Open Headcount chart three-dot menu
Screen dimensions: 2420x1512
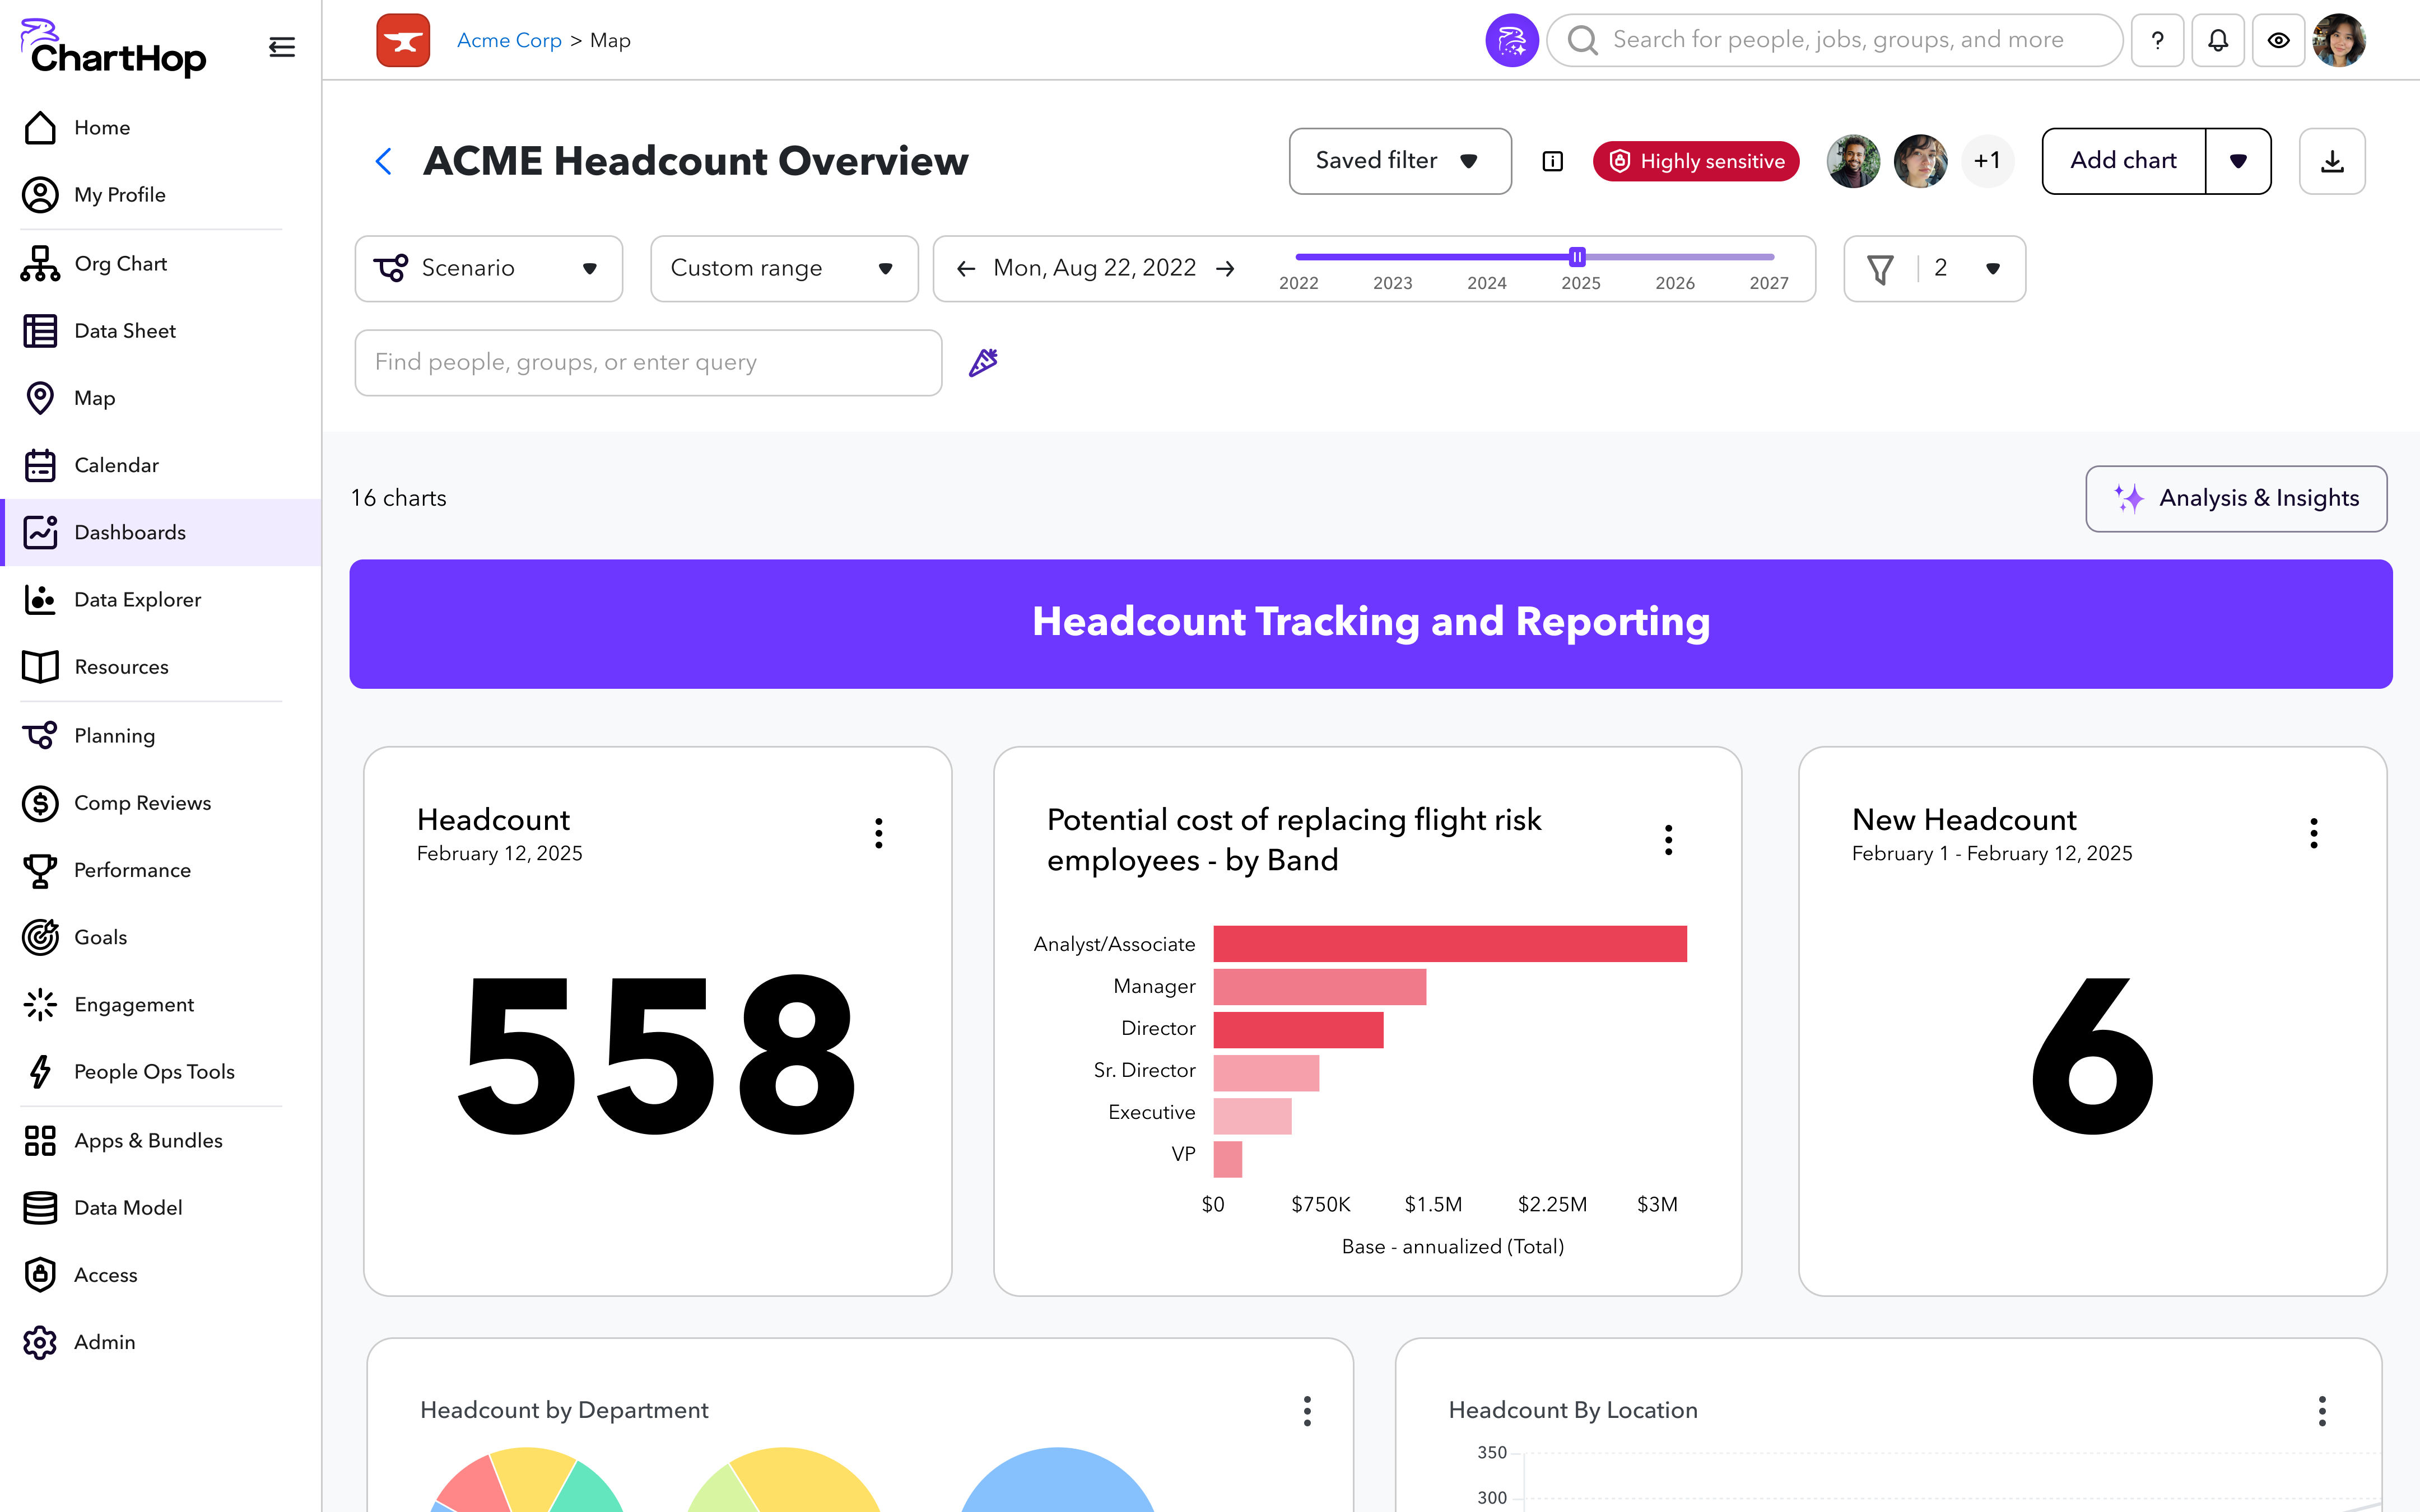click(x=878, y=833)
